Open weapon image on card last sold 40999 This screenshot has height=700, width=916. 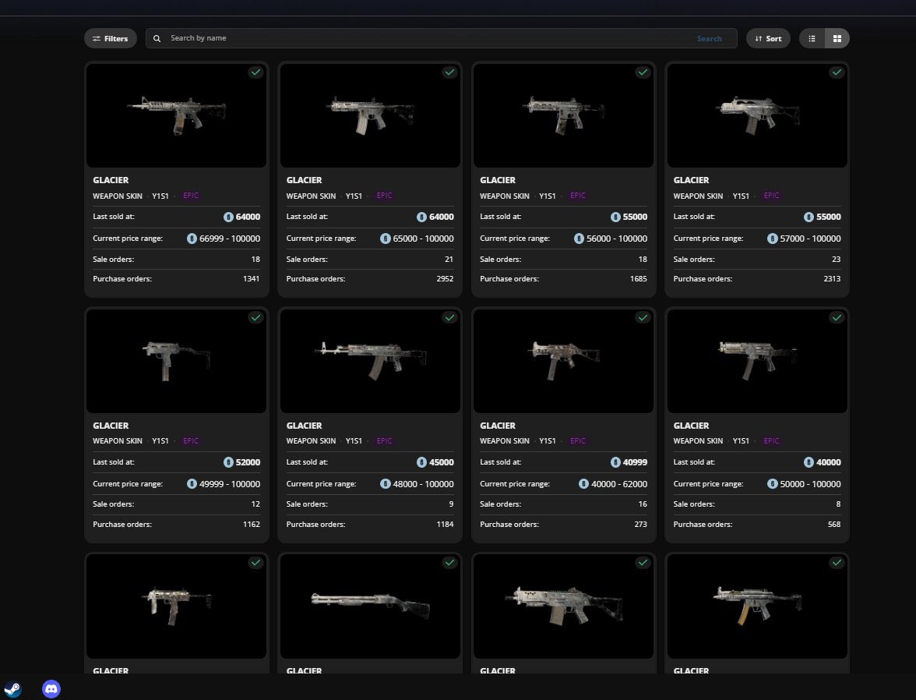(564, 361)
